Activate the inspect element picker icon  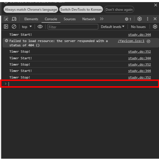click(x=6, y=19)
